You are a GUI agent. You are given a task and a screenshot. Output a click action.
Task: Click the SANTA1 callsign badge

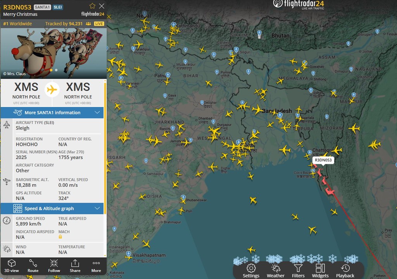pyautogui.click(x=42, y=7)
